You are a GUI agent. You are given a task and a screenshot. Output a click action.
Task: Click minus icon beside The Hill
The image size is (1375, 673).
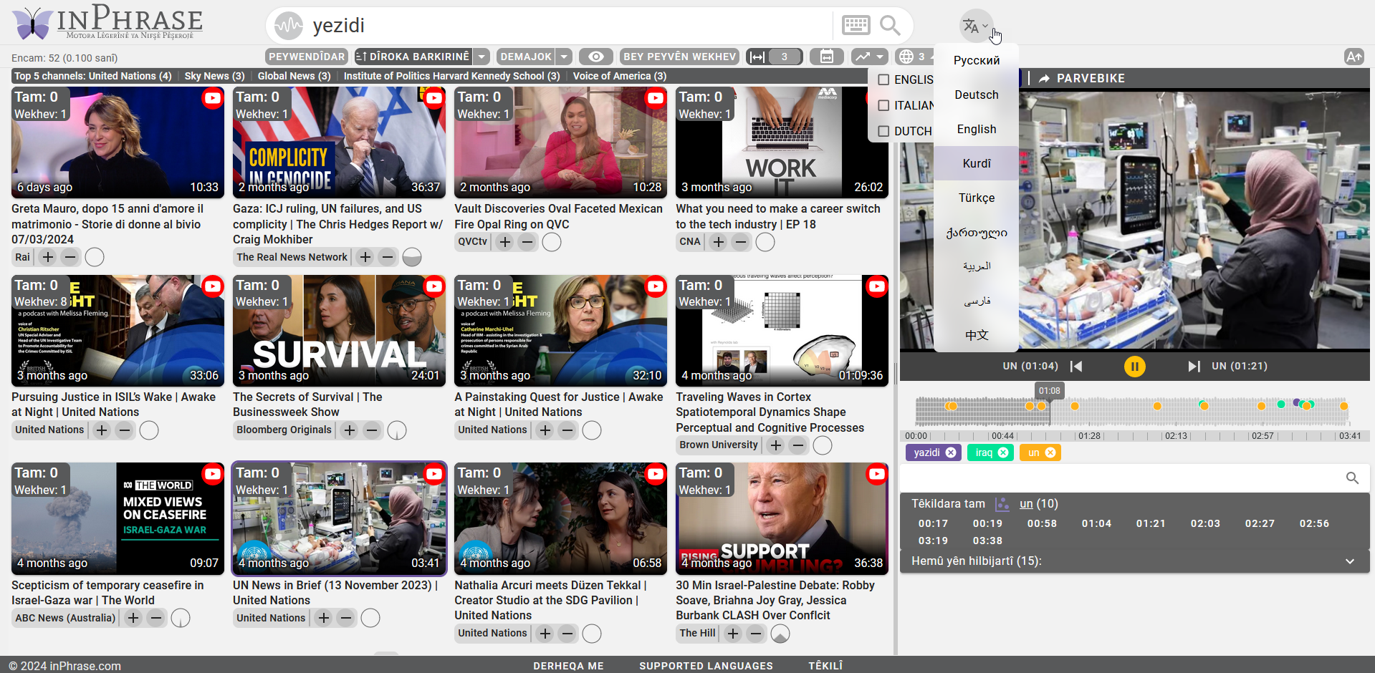(755, 634)
